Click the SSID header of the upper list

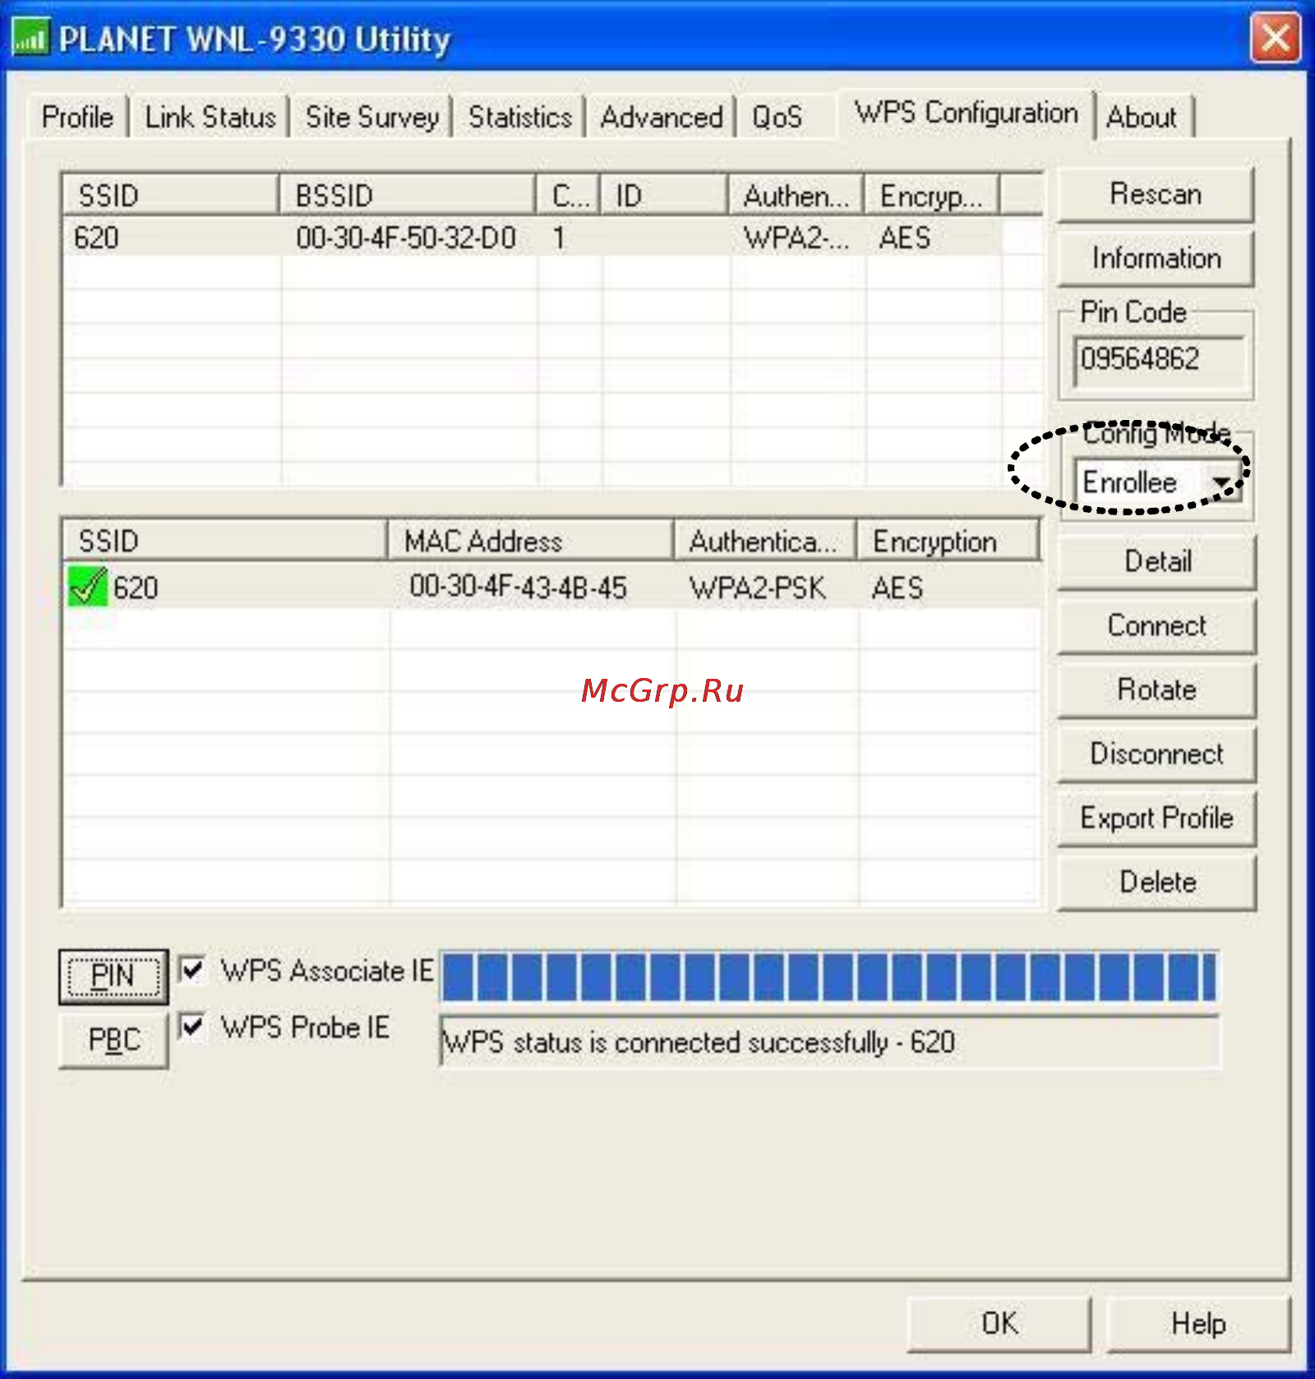(x=172, y=196)
